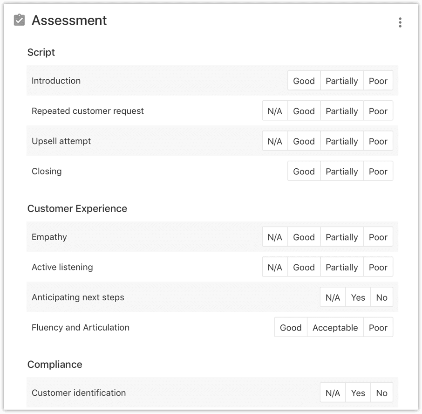Mark Empathy as N/A

coord(275,237)
